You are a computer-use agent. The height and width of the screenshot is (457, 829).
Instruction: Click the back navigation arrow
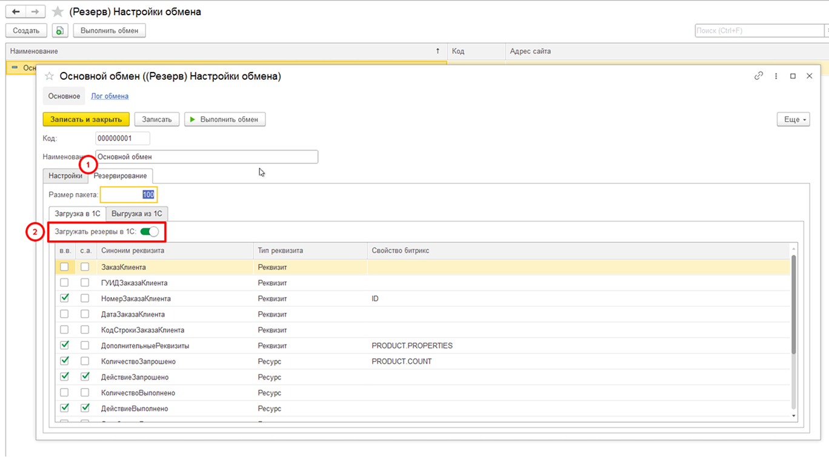click(15, 12)
